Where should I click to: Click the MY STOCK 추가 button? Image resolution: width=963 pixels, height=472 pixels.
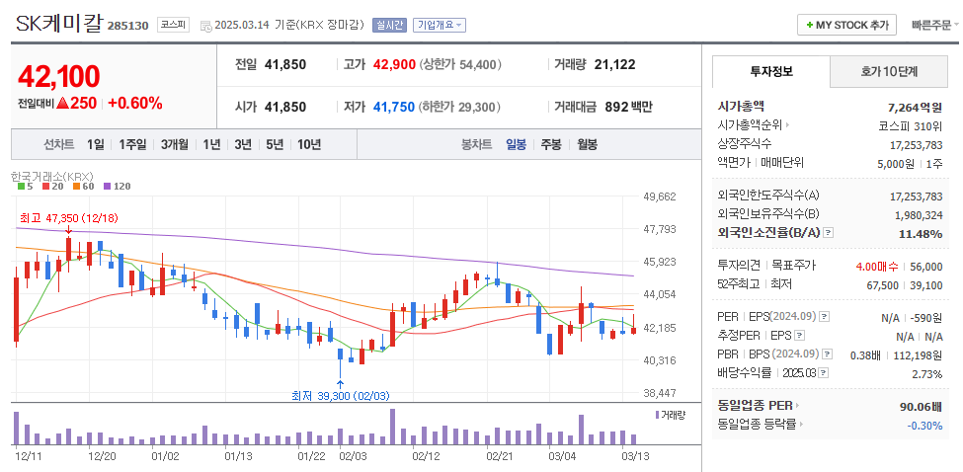(846, 25)
